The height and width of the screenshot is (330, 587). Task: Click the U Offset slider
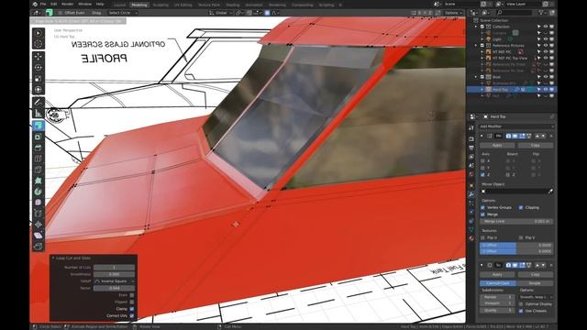tap(516, 245)
